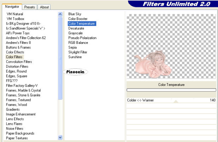Select the Color Filters category

[x=14, y=57]
